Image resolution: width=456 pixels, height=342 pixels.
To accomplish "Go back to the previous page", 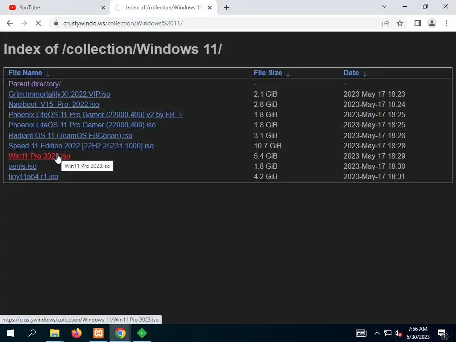I will pos(10,23).
